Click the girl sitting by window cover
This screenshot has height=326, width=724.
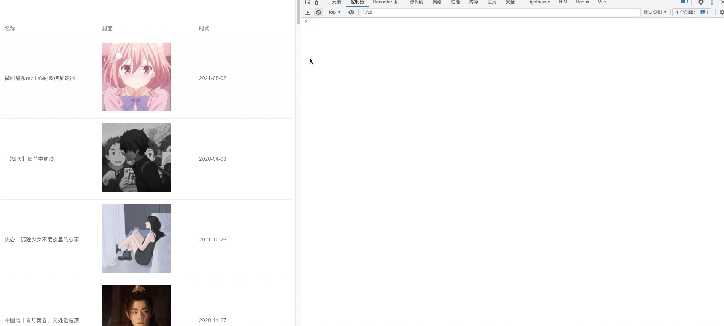pyautogui.click(x=136, y=238)
